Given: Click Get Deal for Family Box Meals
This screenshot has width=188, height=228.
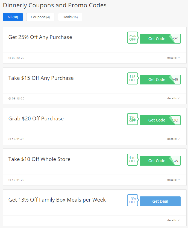Looking at the screenshot, I should click(160, 201).
